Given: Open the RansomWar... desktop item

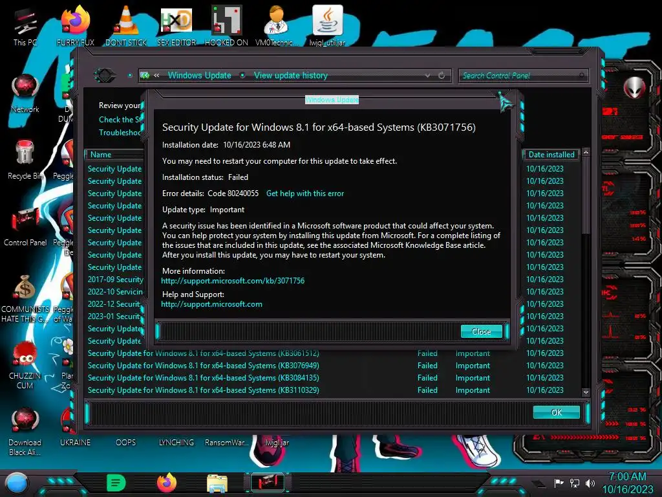Looking at the screenshot, I should 227,442.
